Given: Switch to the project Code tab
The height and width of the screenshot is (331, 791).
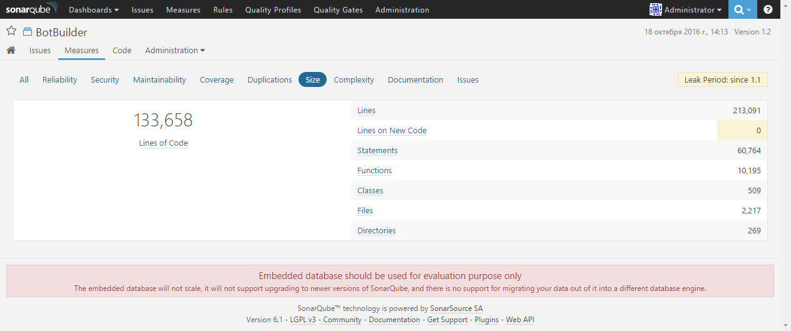Looking at the screenshot, I should 122,51.
